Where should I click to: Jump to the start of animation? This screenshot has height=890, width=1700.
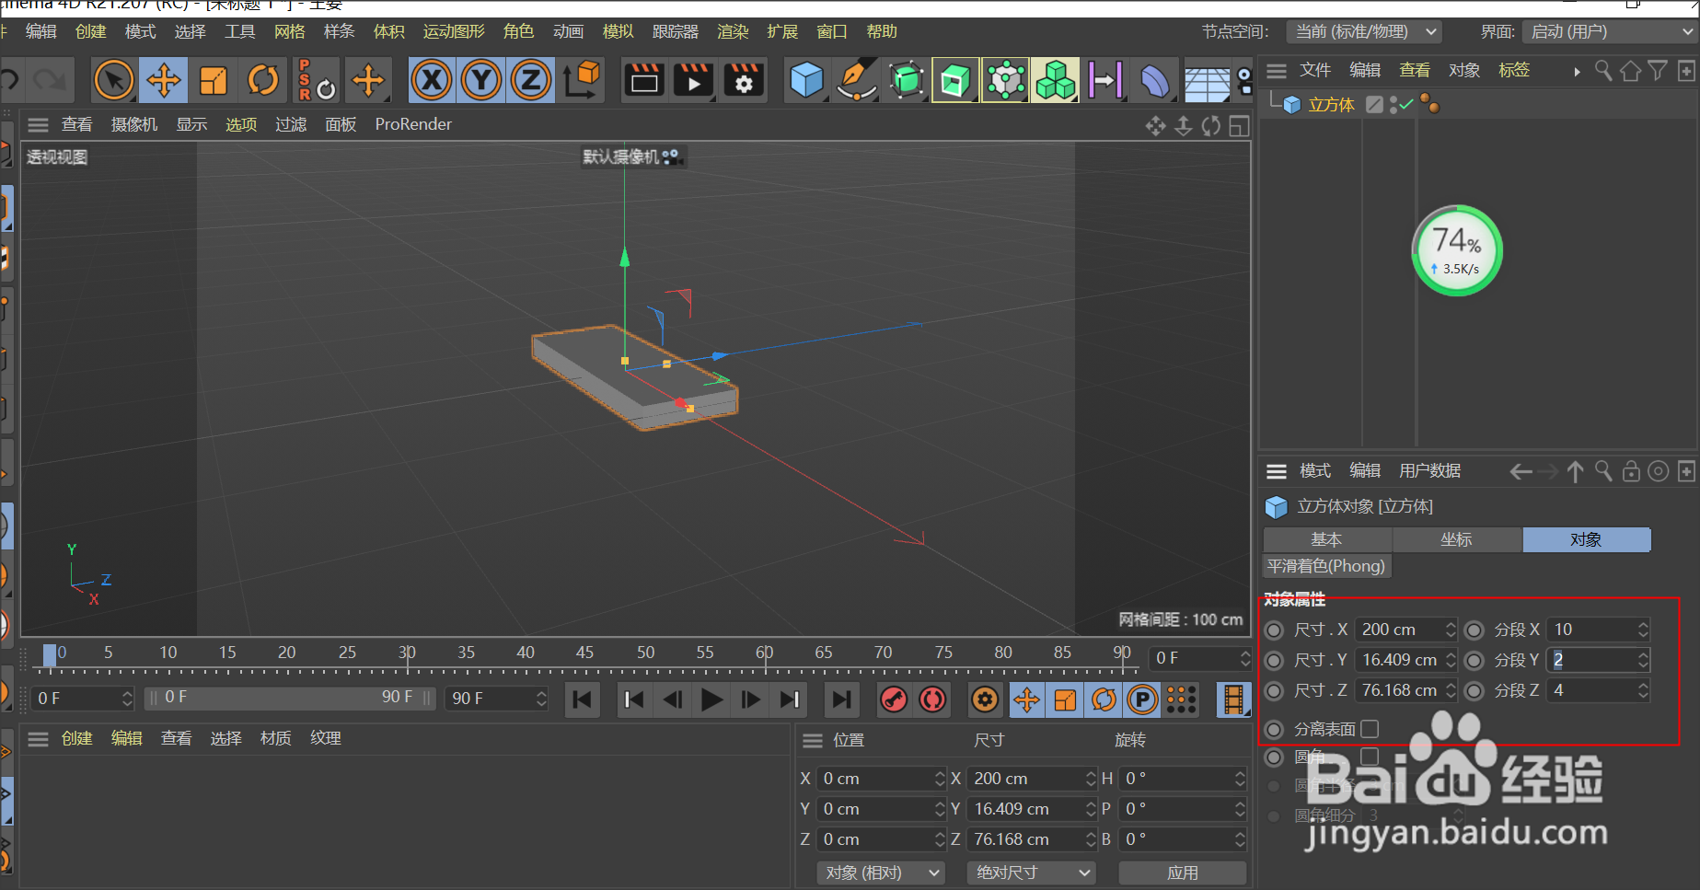[582, 700]
